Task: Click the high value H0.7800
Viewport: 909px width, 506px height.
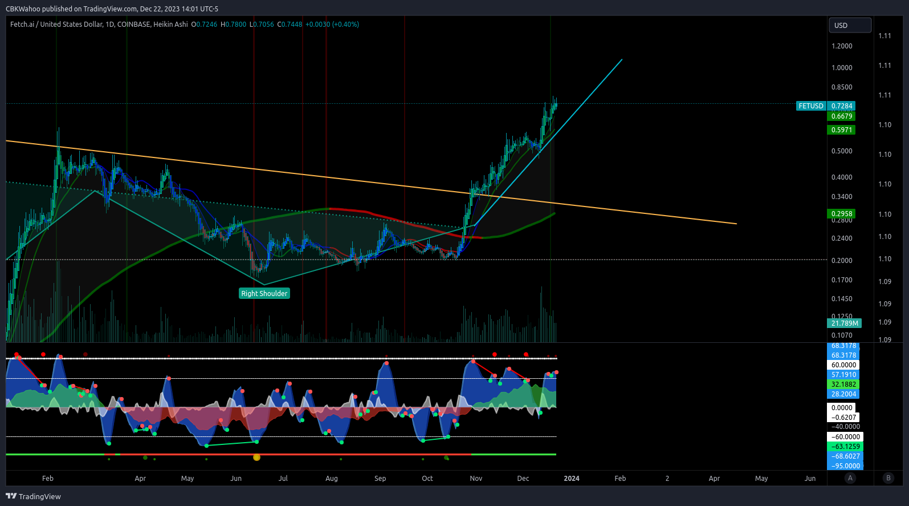Action: tap(234, 25)
